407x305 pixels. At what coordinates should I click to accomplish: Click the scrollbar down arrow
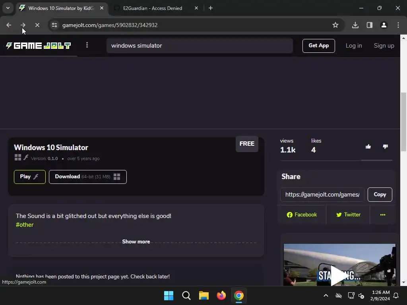[x=403, y=282]
